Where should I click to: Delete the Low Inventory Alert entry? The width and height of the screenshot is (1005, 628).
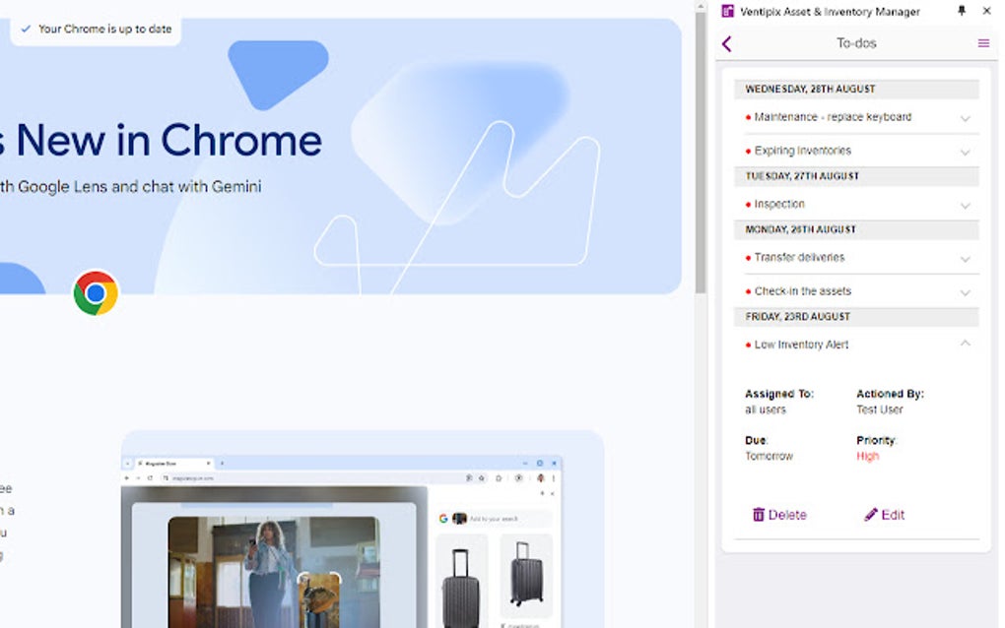pyautogui.click(x=779, y=514)
